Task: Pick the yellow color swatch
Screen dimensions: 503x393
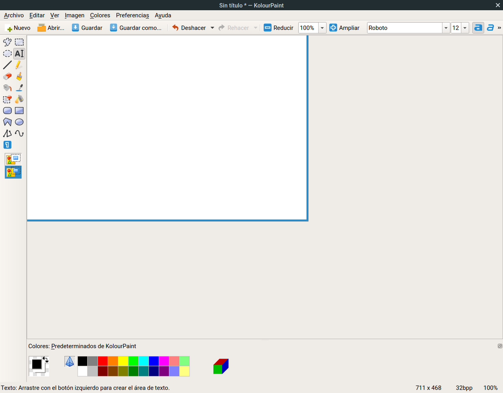Action: [x=123, y=361]
